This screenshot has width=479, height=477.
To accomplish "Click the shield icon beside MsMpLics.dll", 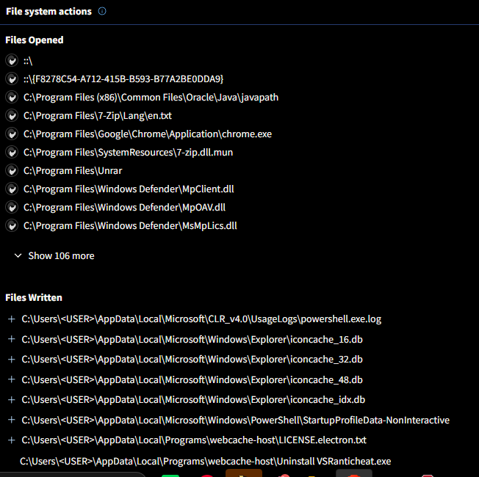I will click(x=12, y=225).
